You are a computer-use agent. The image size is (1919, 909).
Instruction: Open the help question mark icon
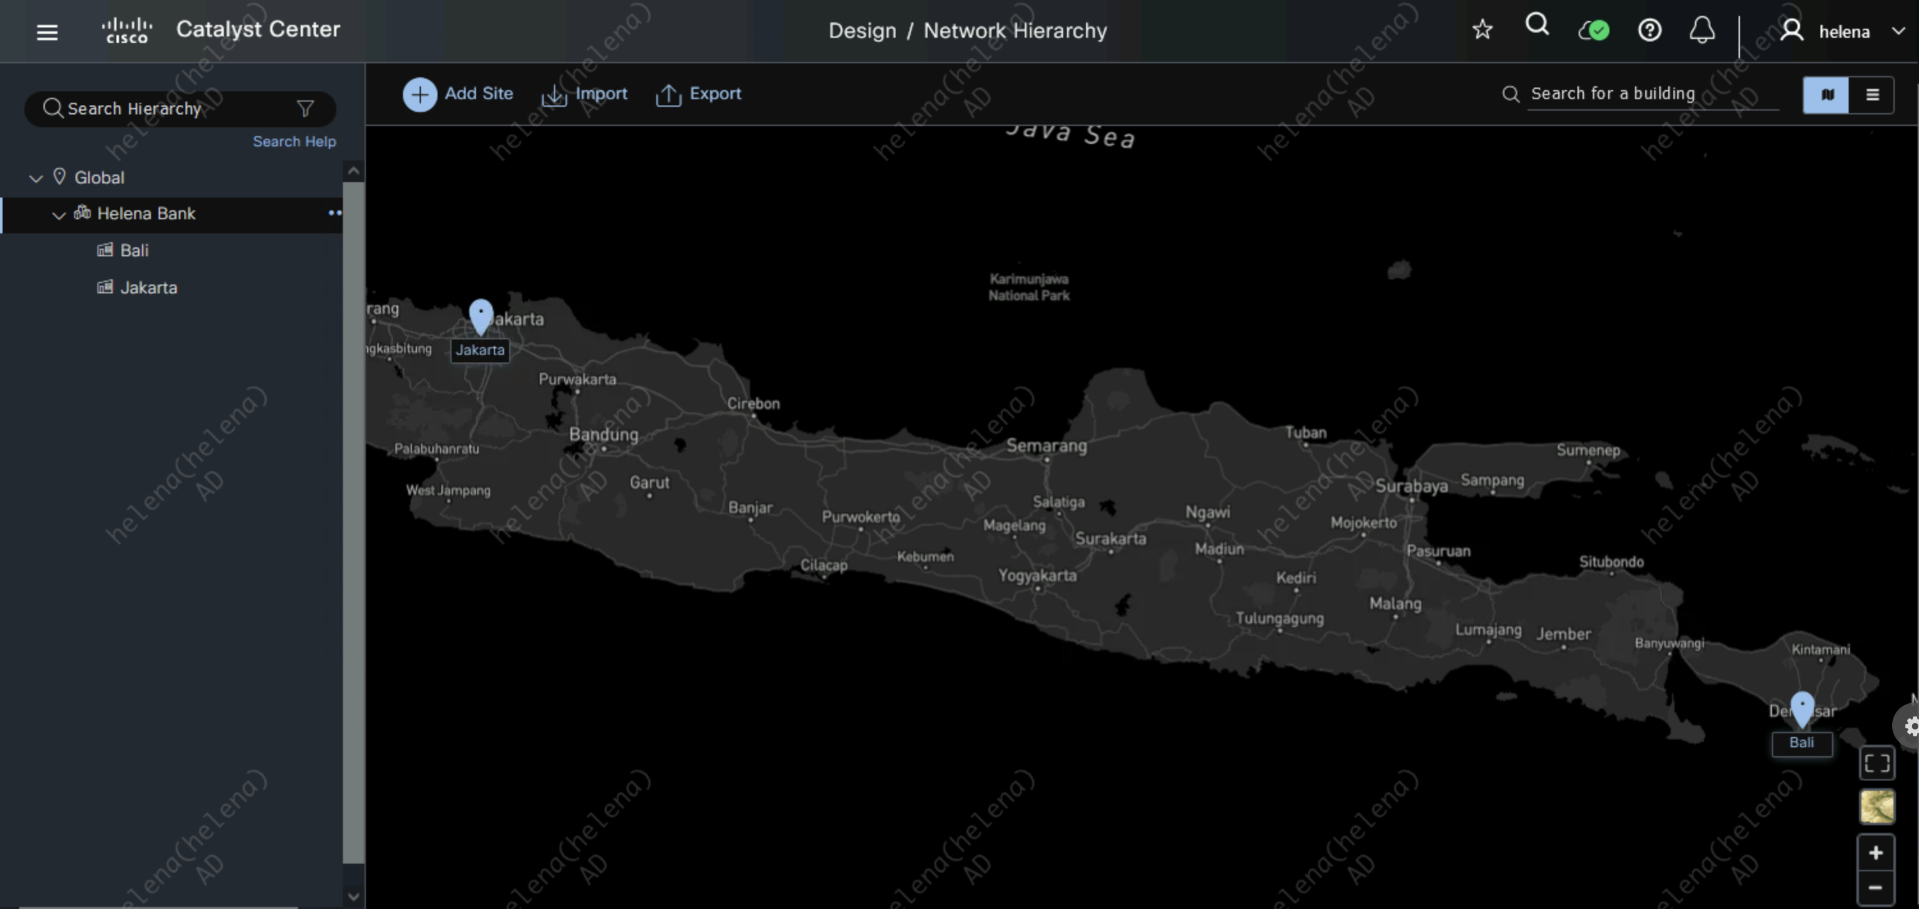1649,31
